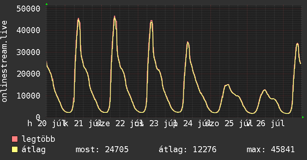Click the green arrow ending the x-axis
Viewport: 307px width, 160px height.
pos(303,117)
